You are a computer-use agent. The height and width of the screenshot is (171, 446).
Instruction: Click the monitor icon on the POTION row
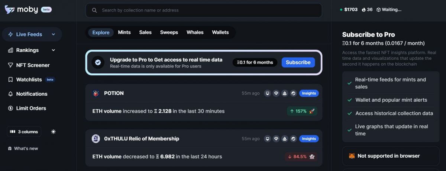(267, 93)
